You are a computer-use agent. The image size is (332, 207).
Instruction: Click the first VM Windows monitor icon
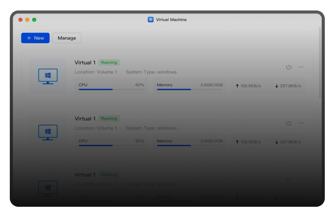48,76
